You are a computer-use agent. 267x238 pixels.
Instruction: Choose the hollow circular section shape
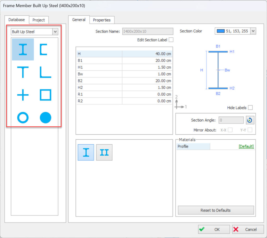23,117
